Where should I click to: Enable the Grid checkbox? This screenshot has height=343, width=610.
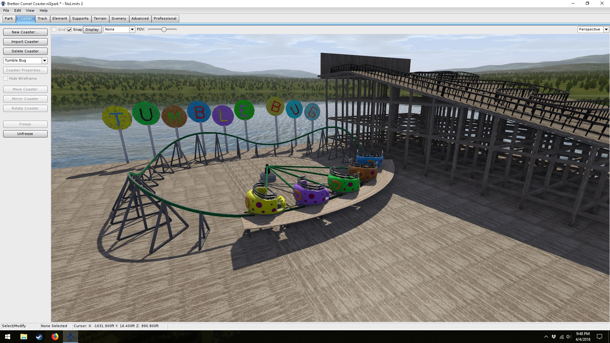tap(54, 30)
